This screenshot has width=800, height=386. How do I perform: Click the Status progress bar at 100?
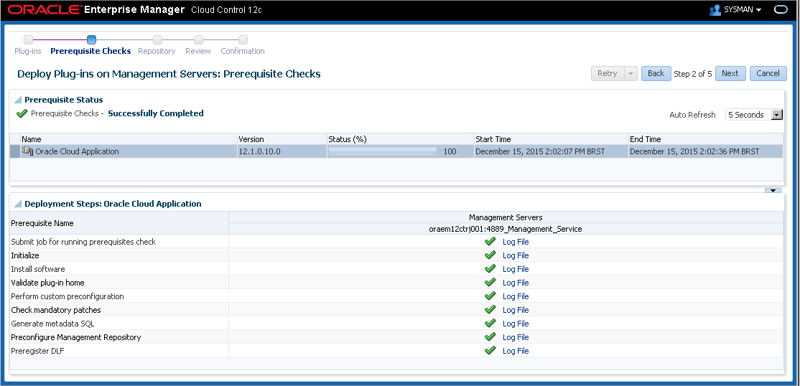pos(383,151)
